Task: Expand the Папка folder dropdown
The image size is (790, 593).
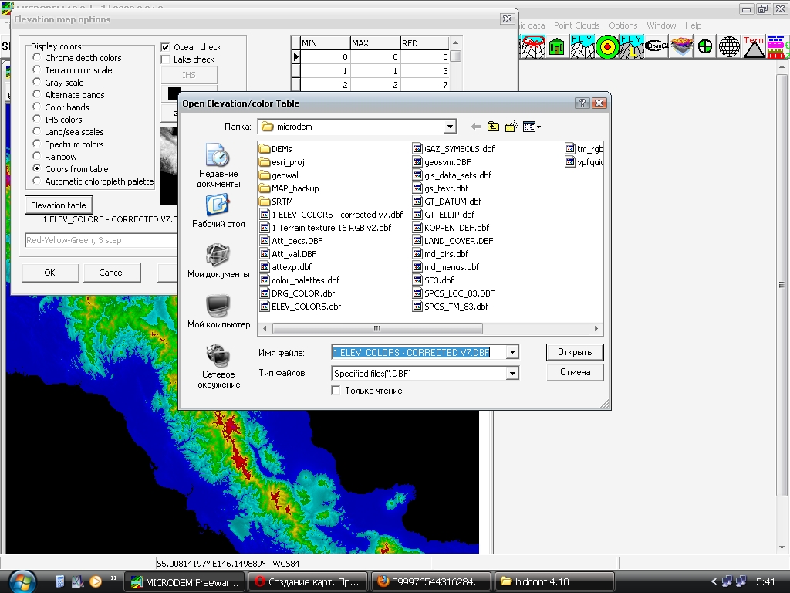Action: coord(451,127)
